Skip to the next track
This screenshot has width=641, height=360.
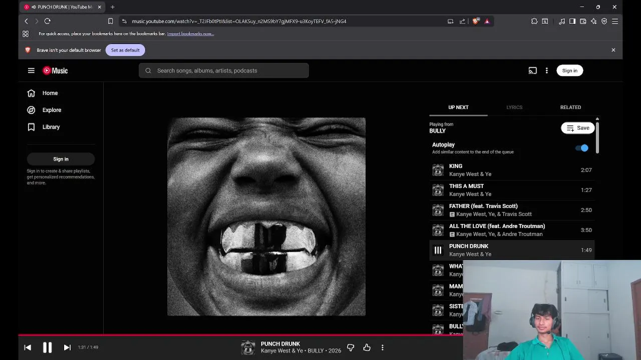tap(67, 347)
